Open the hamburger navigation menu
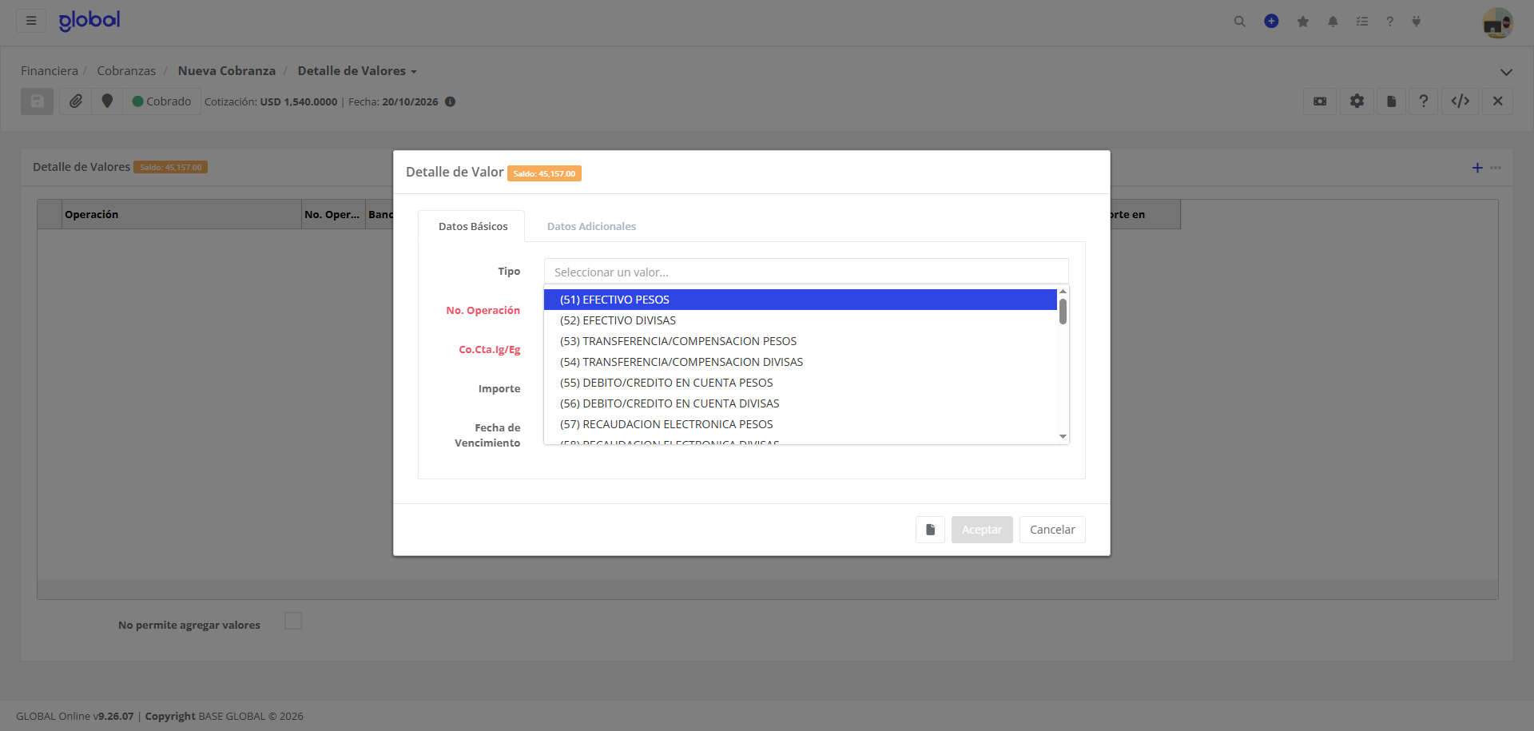1534x731 pixels. (31, 21)
